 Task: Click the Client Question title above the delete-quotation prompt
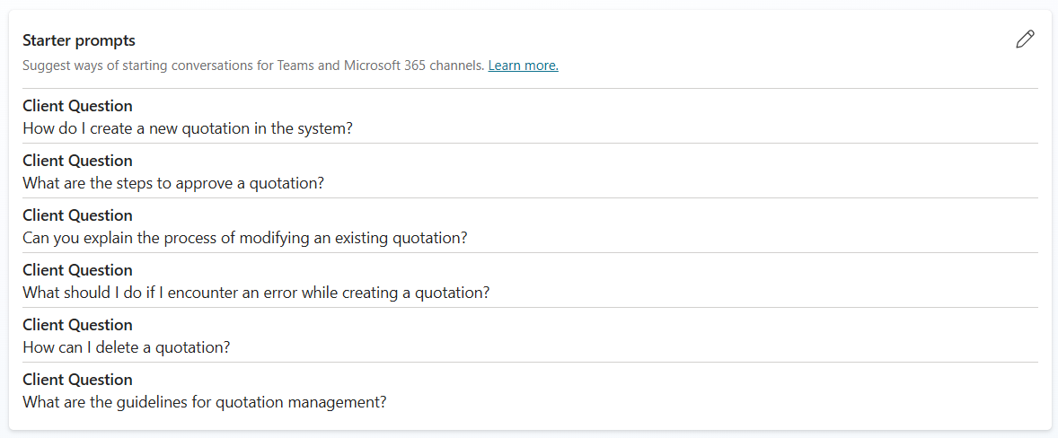pos(77,325)
